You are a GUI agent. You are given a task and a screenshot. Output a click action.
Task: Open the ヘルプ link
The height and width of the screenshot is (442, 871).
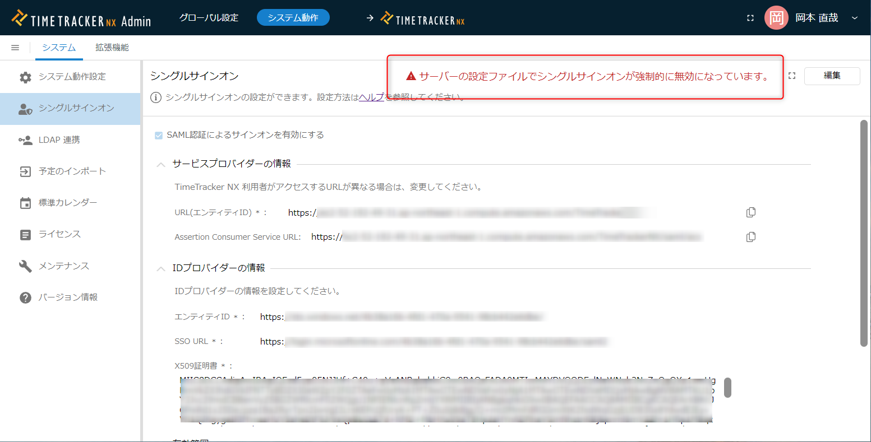pyautogui.click(x=371, y=97)
